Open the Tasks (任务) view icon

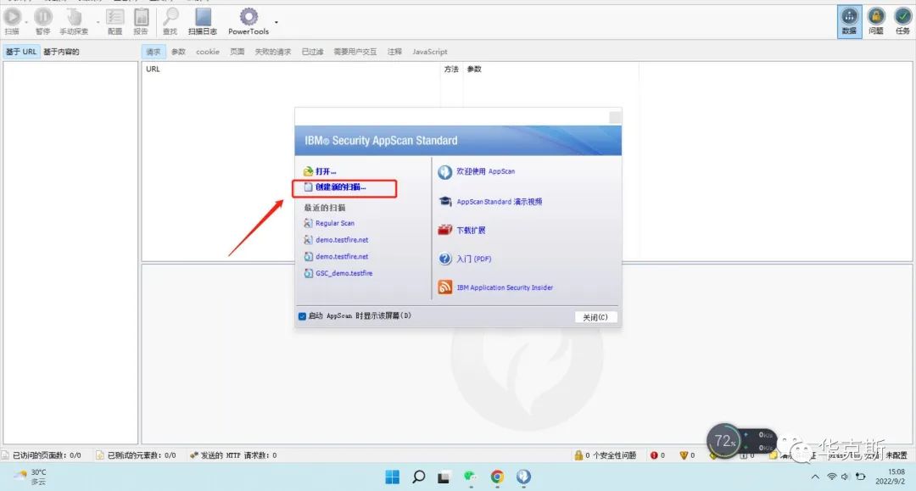[902, 17]
